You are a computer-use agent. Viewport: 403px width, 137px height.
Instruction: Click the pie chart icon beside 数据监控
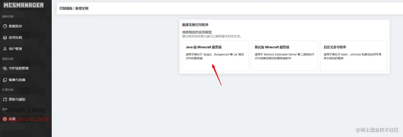pyautogui.click(x=5, y=26)
